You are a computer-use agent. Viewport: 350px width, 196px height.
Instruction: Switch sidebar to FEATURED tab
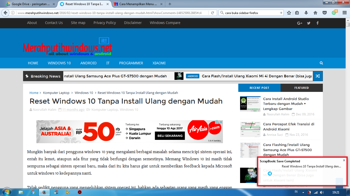tap(302, 88)
